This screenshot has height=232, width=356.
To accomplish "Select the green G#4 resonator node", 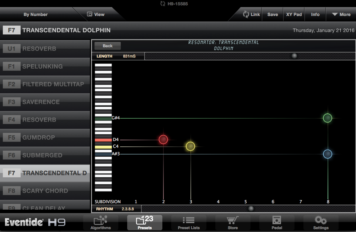I will pyautogui.click(x=327, y=118).
